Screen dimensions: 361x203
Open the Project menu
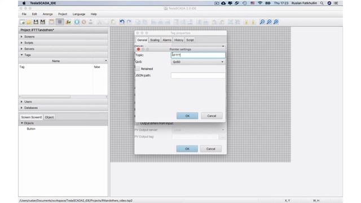(x=63, y=14)
